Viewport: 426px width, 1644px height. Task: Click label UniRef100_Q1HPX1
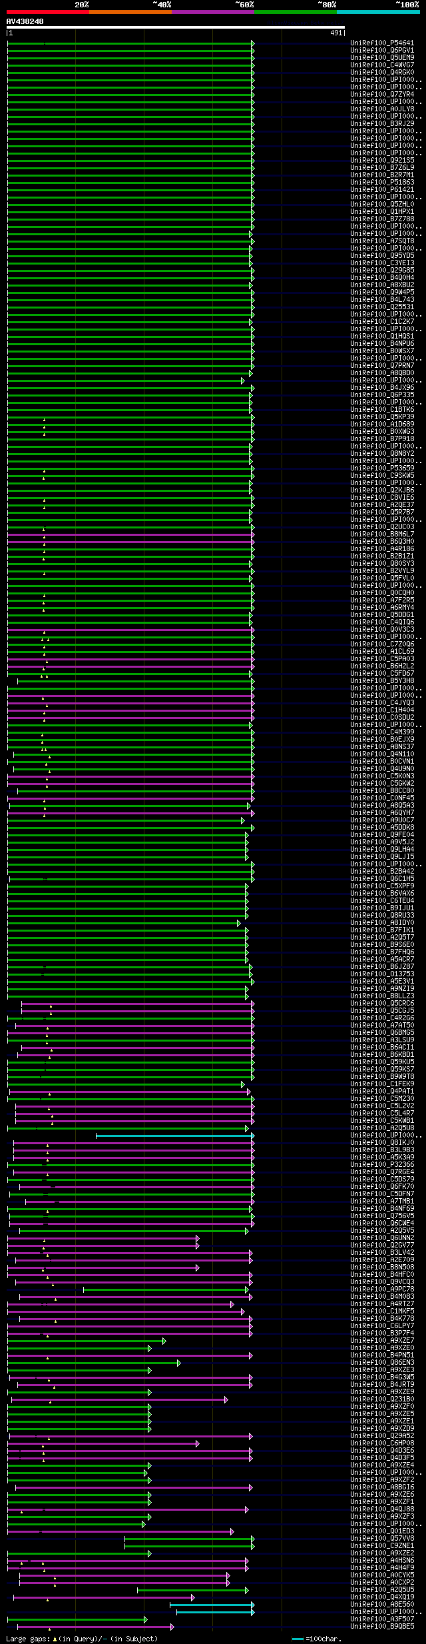click(382, 211)
